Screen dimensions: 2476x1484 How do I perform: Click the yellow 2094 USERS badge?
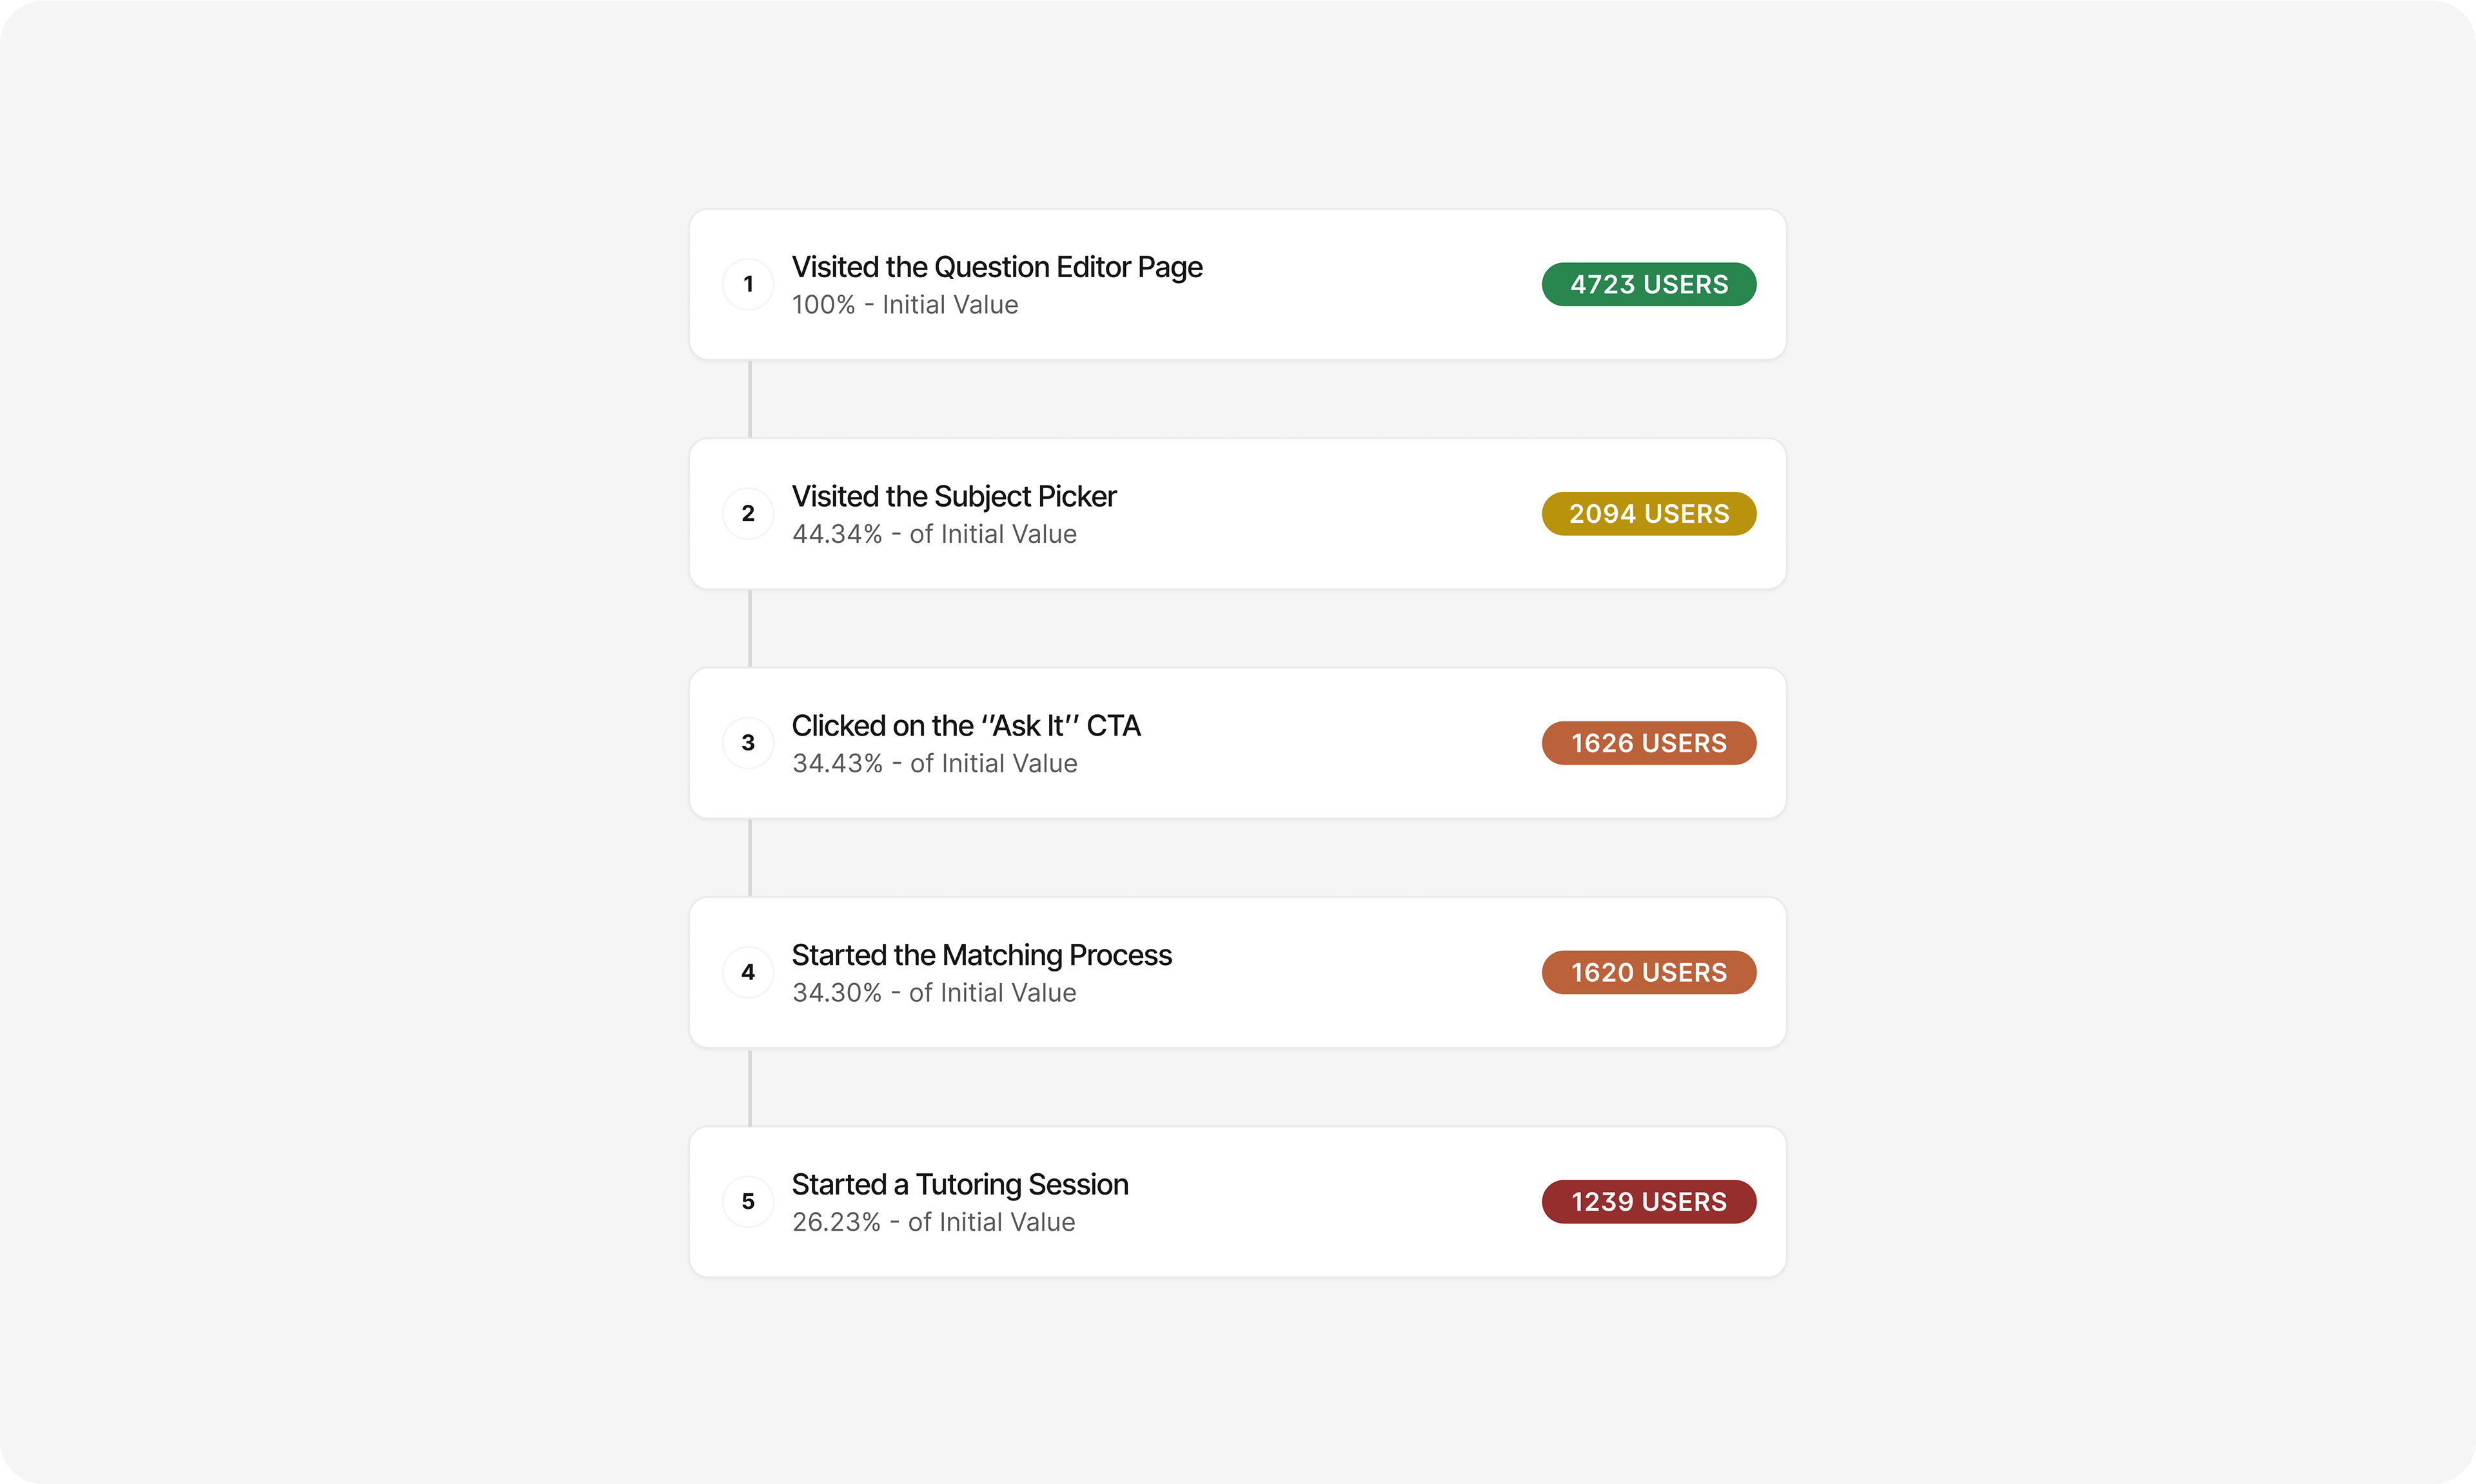pos(1648,513)
